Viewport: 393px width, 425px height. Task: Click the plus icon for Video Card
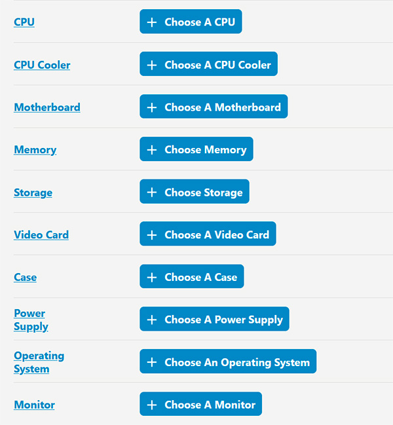click(152, 234)
